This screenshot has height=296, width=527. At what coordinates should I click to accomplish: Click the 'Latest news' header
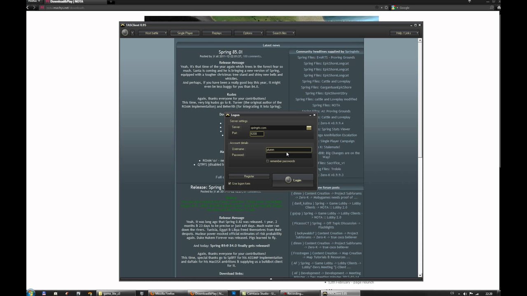[x=271, y=45]
